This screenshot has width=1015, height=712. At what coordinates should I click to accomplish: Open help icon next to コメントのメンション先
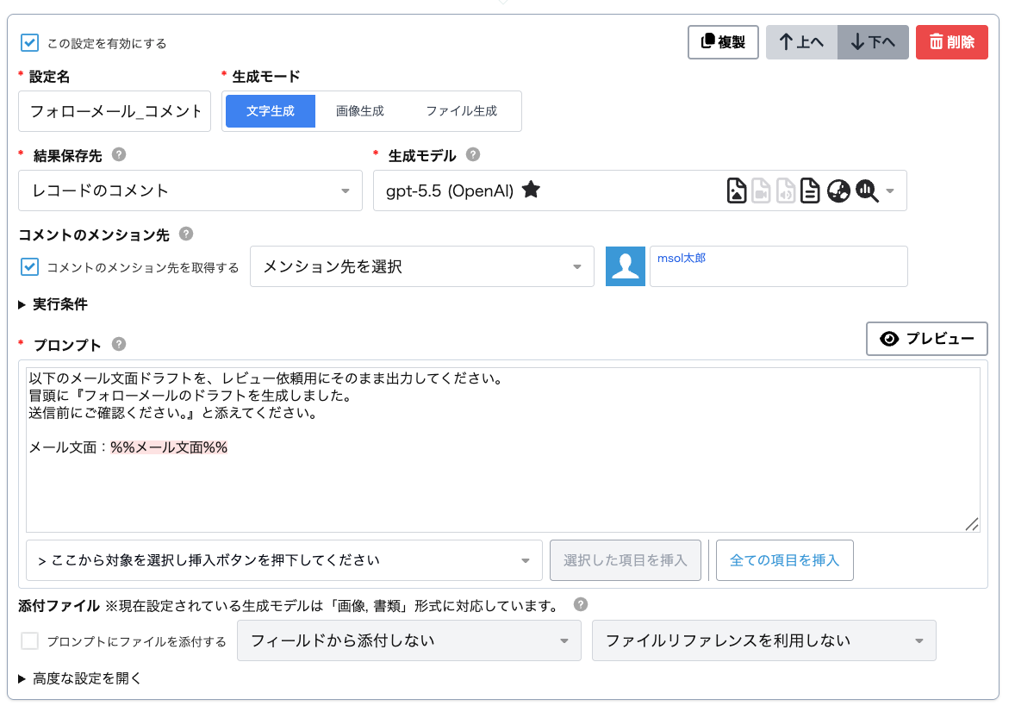click(186, 234)
